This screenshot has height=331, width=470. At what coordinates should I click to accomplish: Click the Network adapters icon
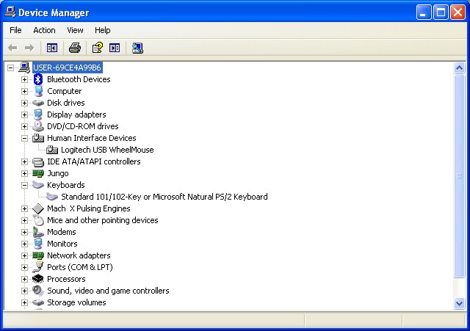click(38, 255)
